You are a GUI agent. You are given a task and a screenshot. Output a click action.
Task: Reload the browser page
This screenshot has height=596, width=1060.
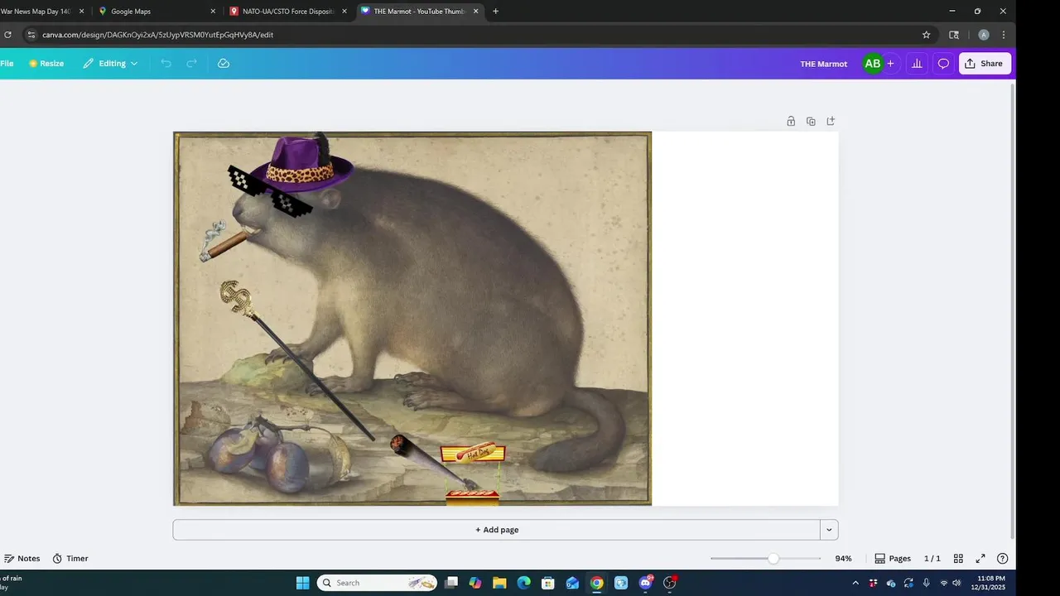click(x=7, y=35)
